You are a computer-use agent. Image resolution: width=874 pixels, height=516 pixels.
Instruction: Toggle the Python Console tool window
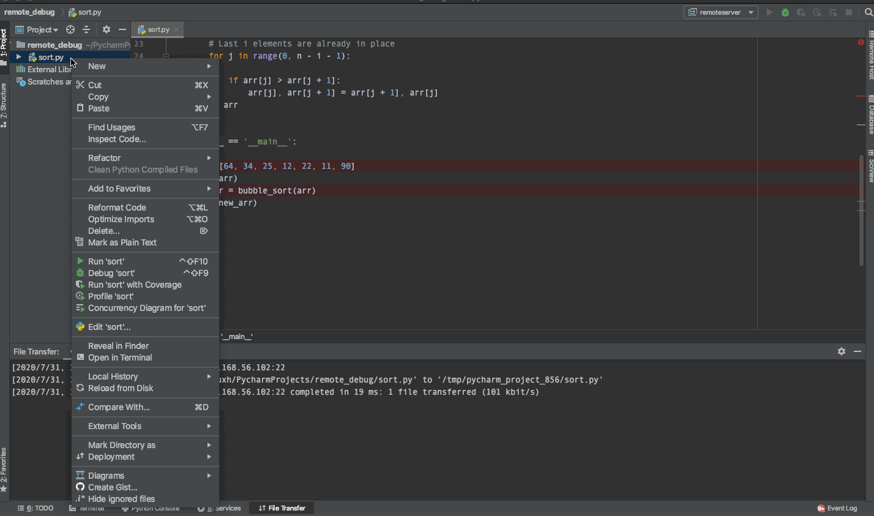(x=150, y=509)
